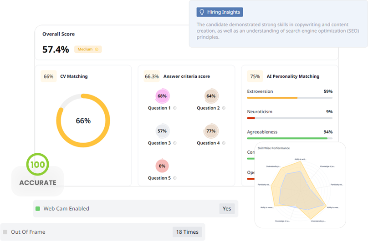The image size is (368, 241).
Task: Click the Agreeableness 94% progress bar
Action: (290, 138)
